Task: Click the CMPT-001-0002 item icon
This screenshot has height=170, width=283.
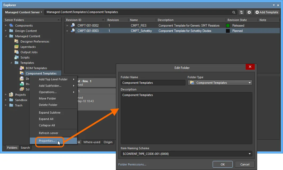Action: (x=73, y=25)
